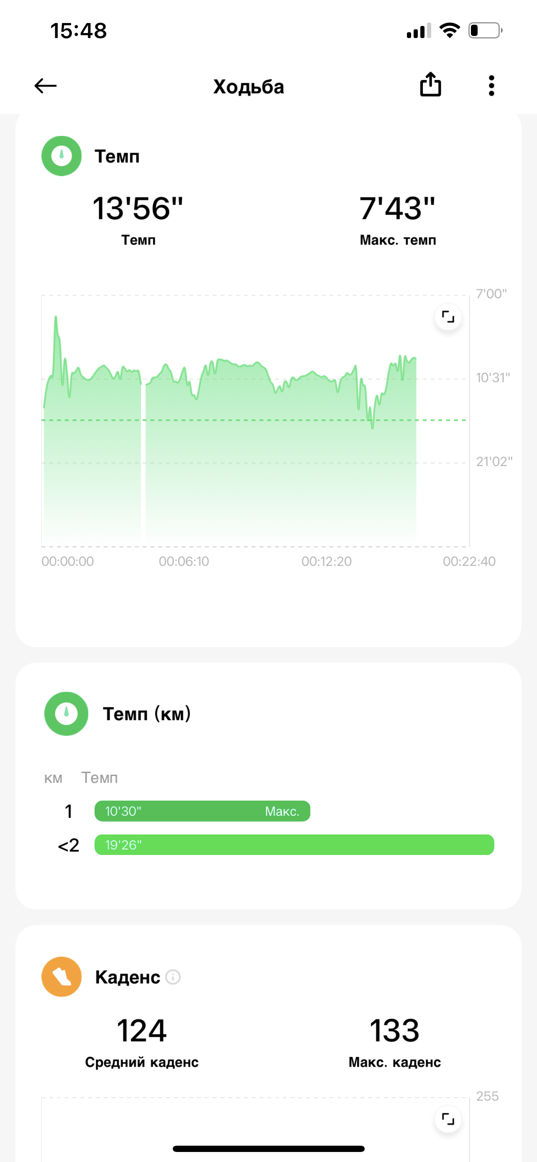
Task: Open the three-dot more options menu
Action: click(x=491, y=86)
